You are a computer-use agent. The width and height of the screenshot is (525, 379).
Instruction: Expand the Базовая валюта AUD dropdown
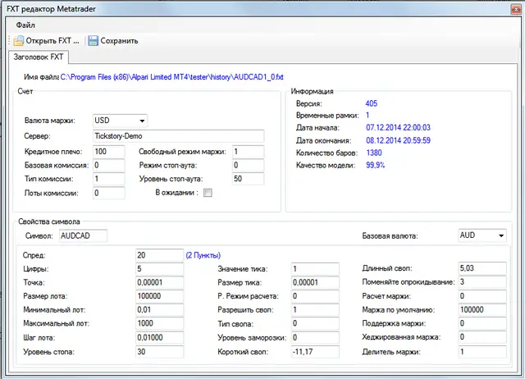[x=482, y=235]
